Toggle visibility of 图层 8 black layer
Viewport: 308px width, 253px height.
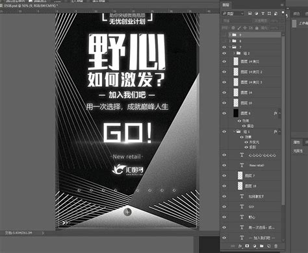(x=224, y=113)
